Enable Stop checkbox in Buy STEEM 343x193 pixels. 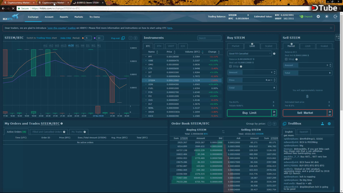pyautogui.click(x=230, y=66)
